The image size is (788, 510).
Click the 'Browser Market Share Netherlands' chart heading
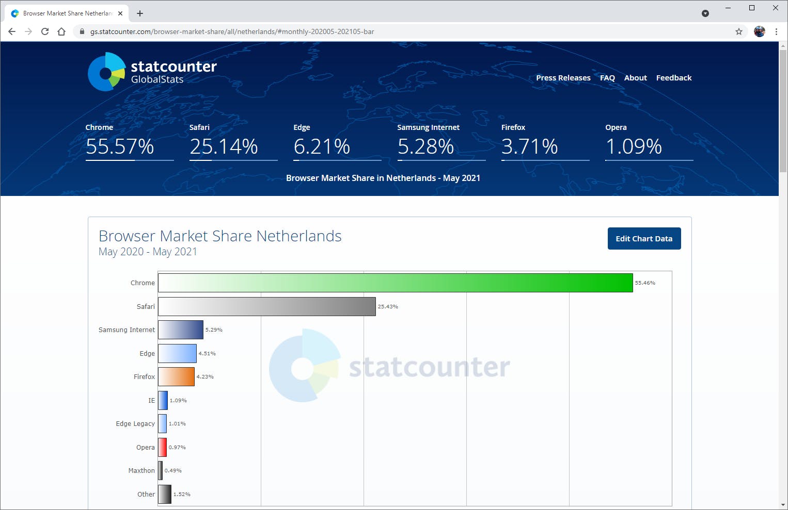point(220,236)
